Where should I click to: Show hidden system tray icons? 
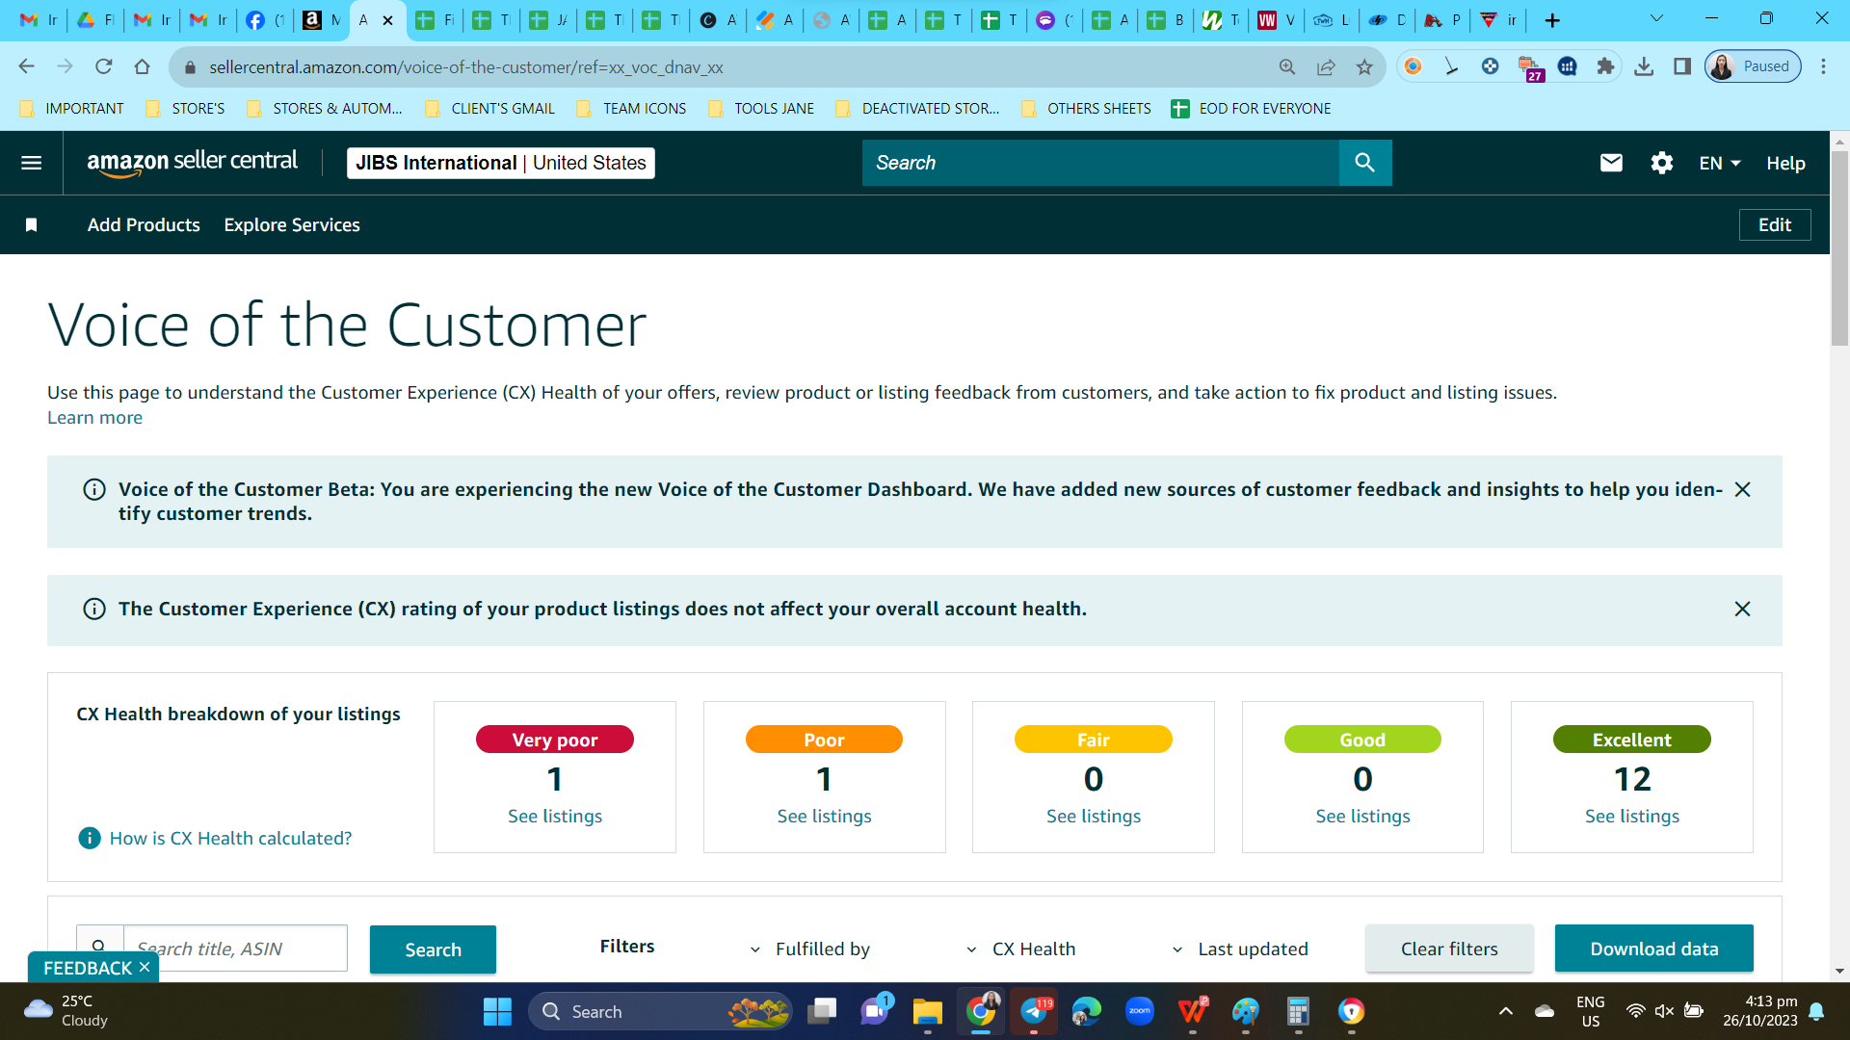(1505, 1011)
